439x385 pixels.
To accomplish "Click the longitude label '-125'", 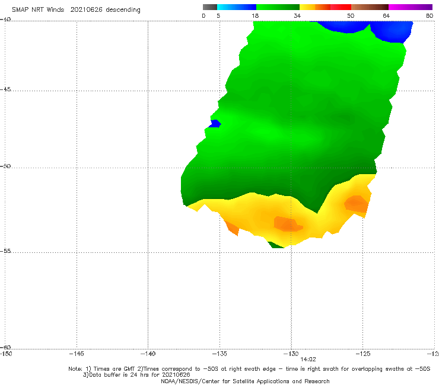I will (x=362, y=354).
